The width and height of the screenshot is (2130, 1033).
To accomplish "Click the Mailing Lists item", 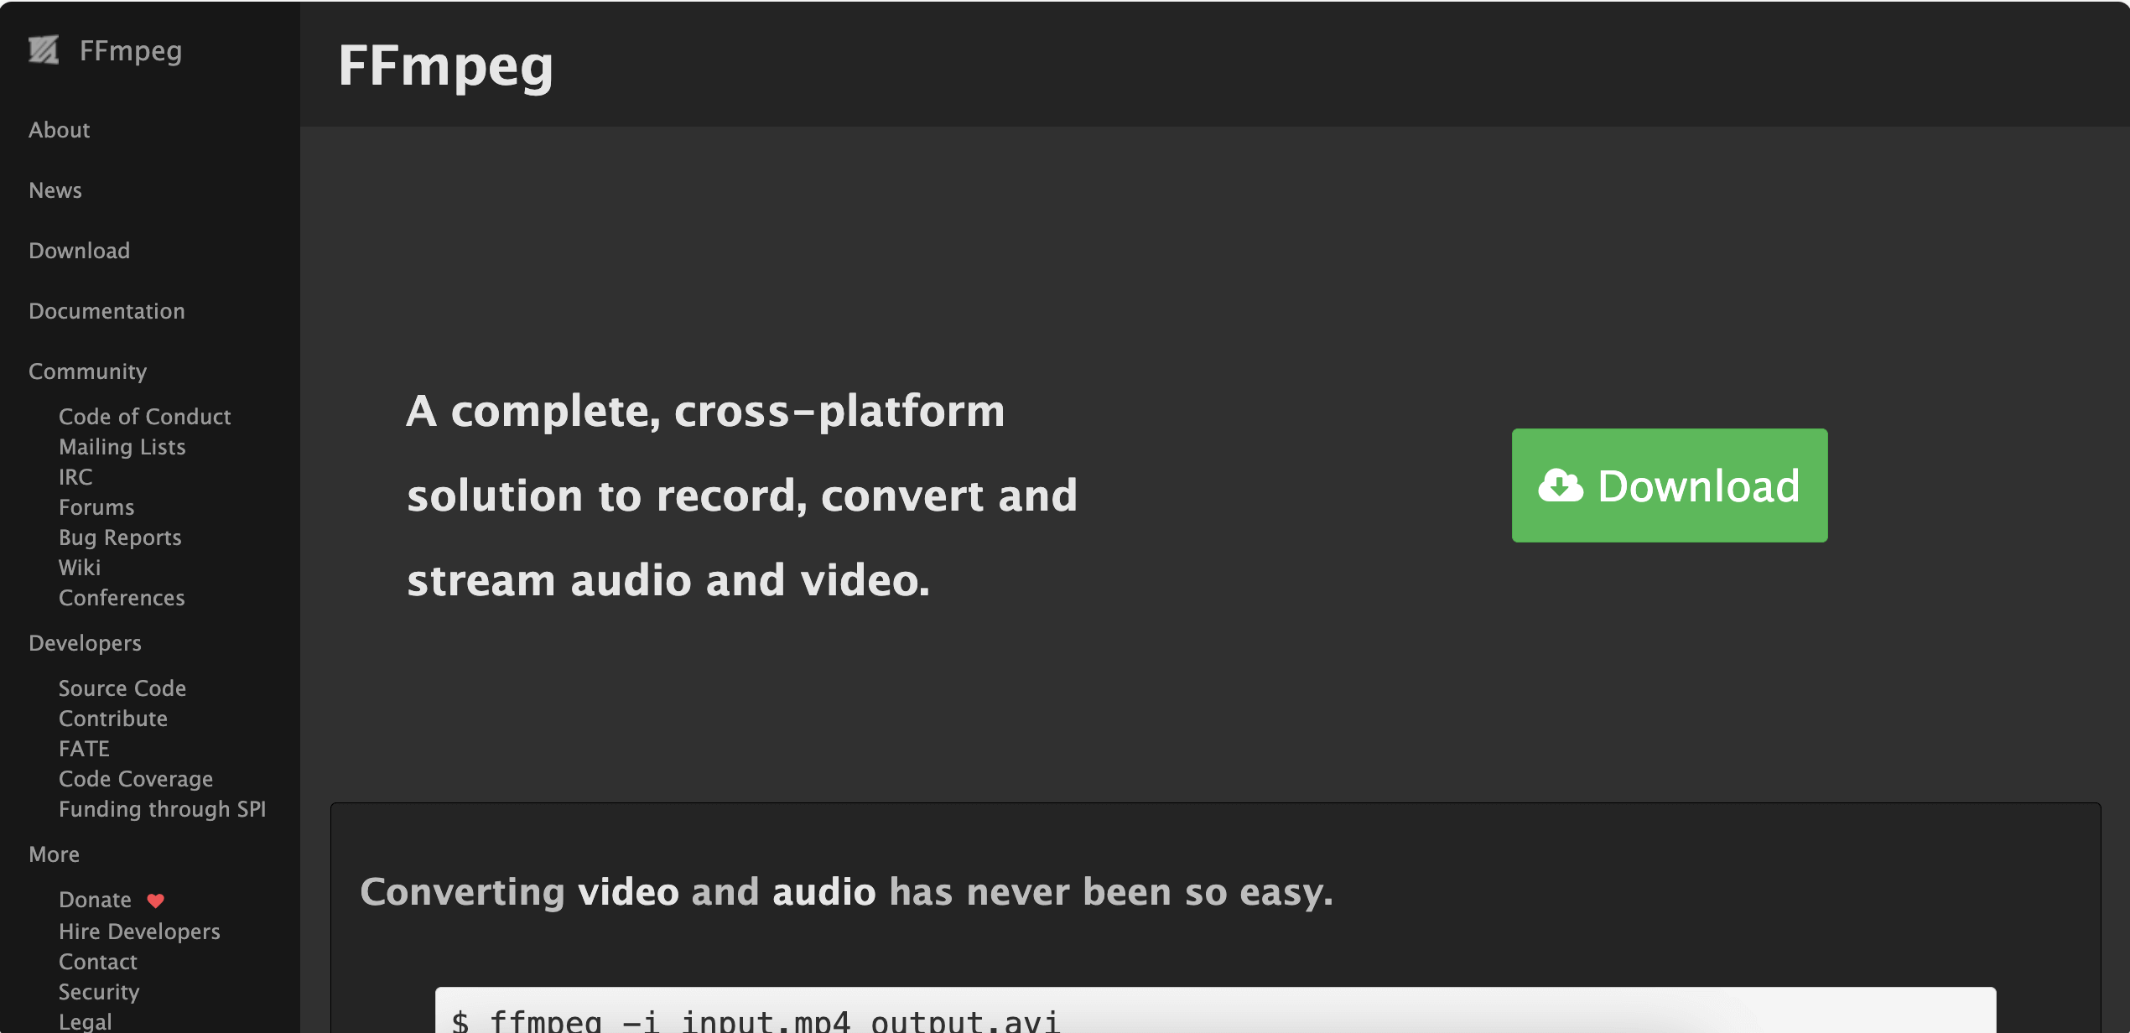I will [121, 445].
